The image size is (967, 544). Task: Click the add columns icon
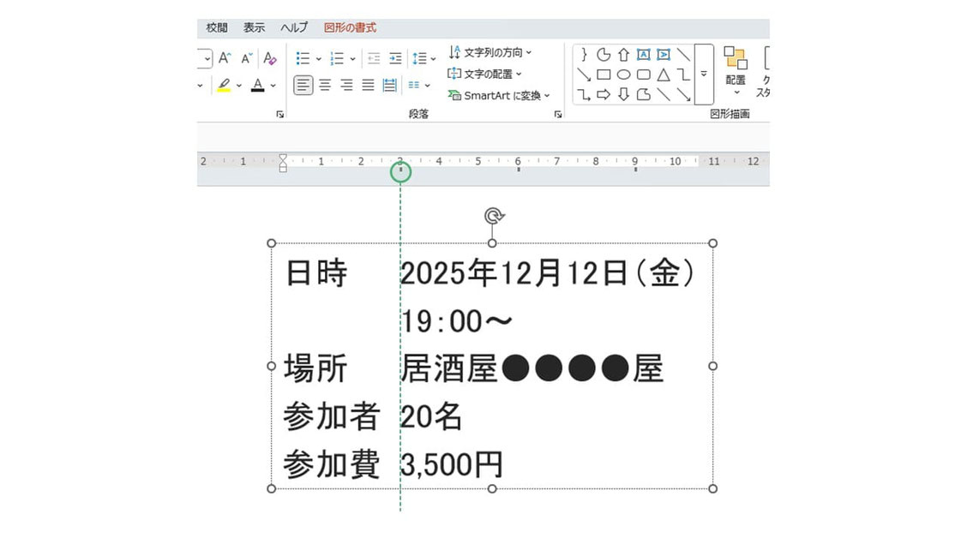pyautogui.click(x=414, y=85)
